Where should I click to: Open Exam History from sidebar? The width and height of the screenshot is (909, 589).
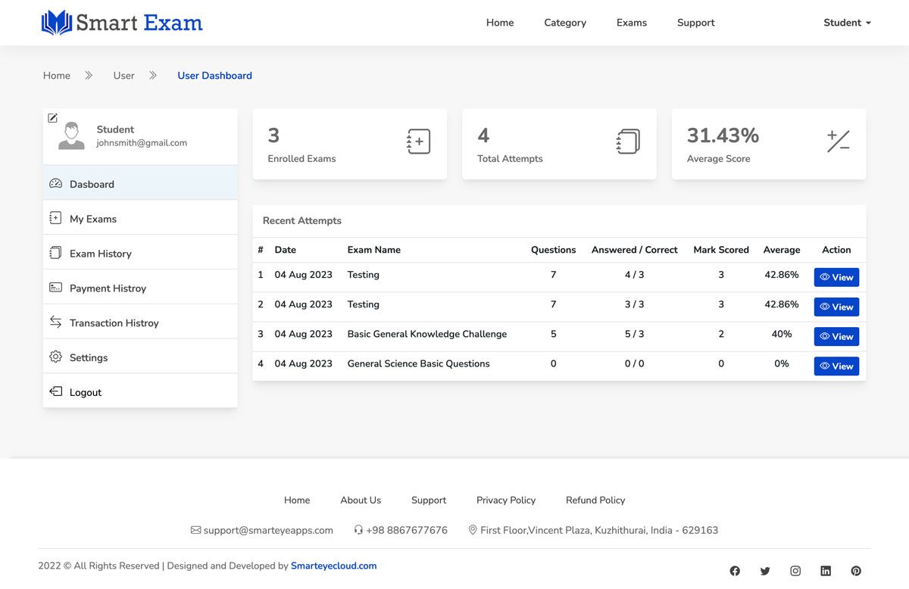(x=100, y=254)
